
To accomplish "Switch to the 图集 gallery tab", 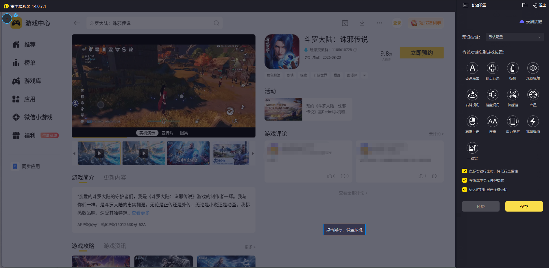I will point(184,133).
